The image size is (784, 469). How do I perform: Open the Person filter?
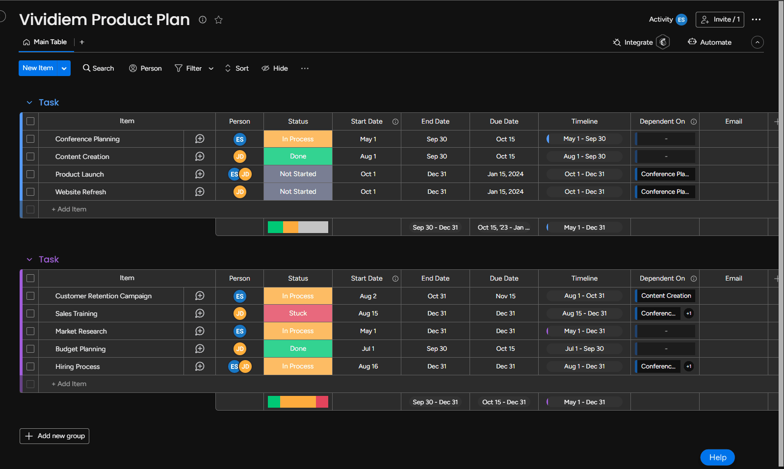pyautogui.click(x=145, y=68)
